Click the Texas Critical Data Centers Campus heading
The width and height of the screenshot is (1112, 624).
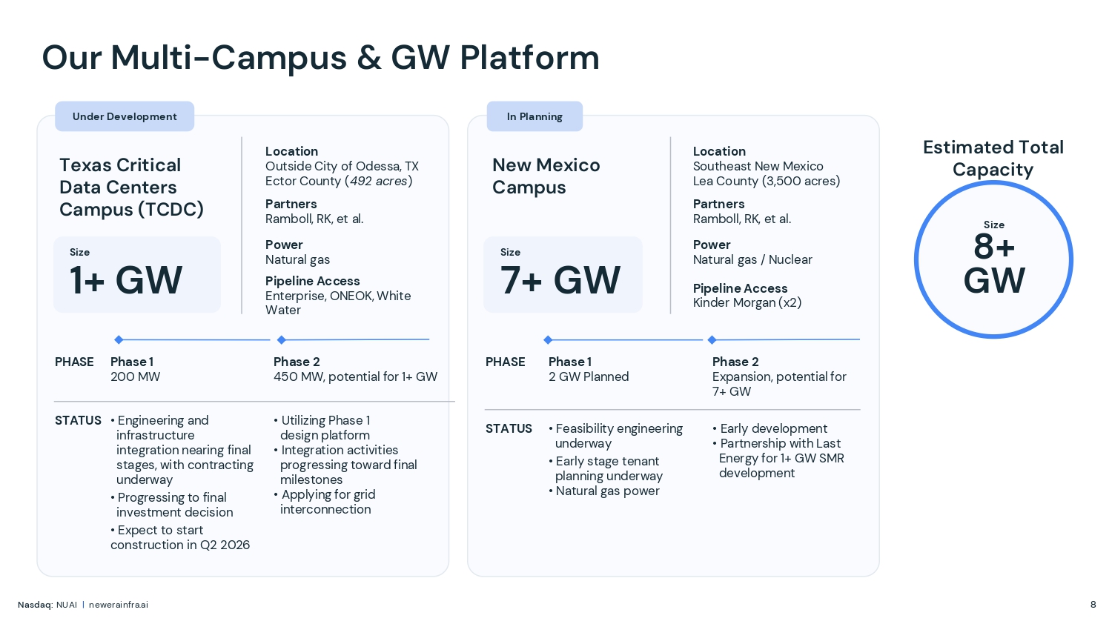pos(131,187)
